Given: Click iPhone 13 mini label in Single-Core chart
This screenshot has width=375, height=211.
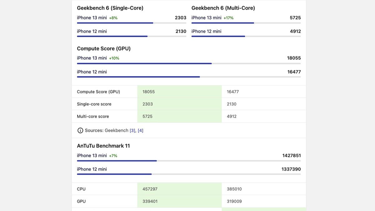Looking at the screenshot, I should pyautogui.click(x=92, y=18).
